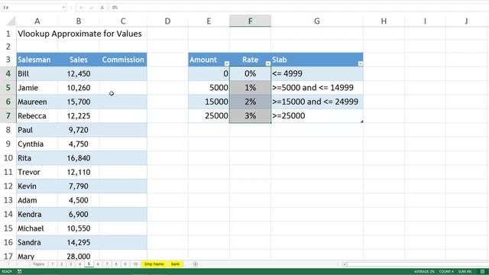
Task: Click the Enter checkmark icon in formula bar
Action: pos(92,8)
